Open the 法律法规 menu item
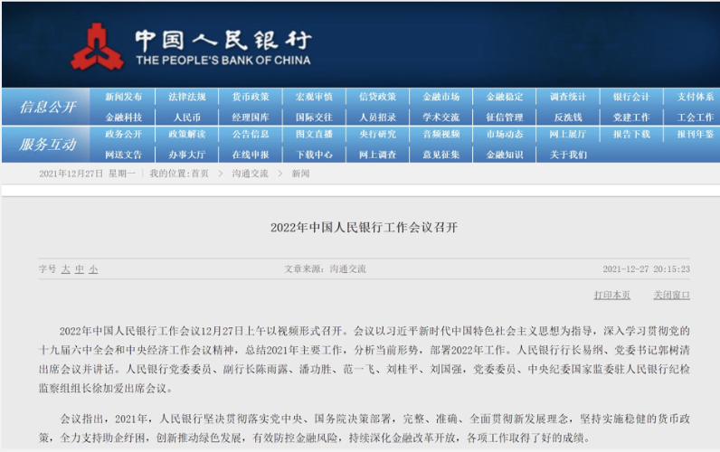 coord(187,97)
